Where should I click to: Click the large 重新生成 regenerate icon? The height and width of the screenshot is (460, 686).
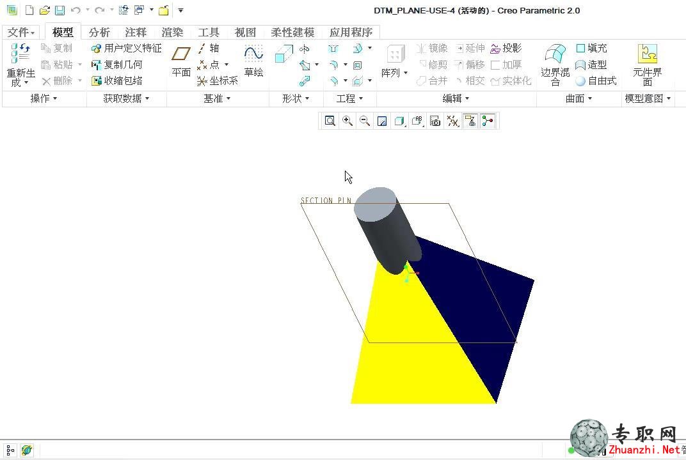point(20,53)
